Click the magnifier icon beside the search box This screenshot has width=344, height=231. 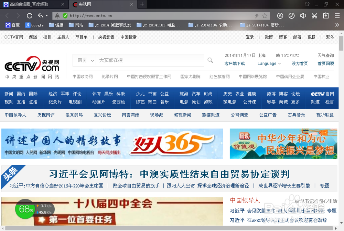(x=210, y=60)
